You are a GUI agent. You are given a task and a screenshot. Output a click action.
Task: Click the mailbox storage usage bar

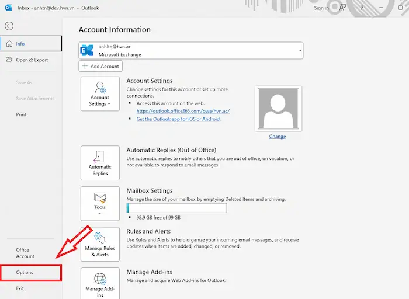[x=176, y=208]
